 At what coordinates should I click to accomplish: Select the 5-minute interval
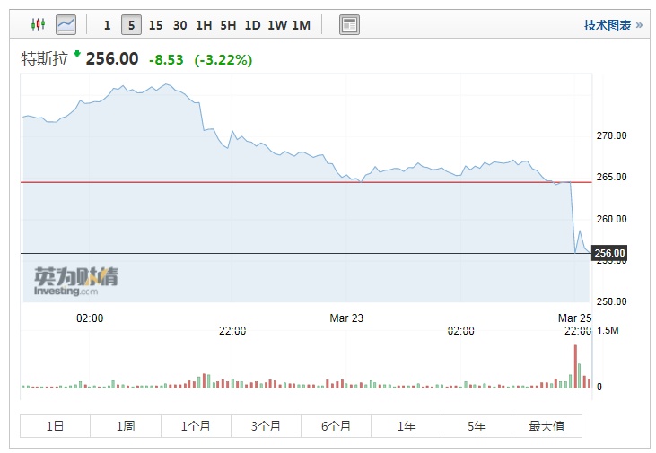point(131,25)
